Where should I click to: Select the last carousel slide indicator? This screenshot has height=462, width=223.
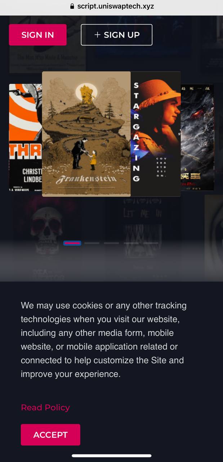coord(151,243)
